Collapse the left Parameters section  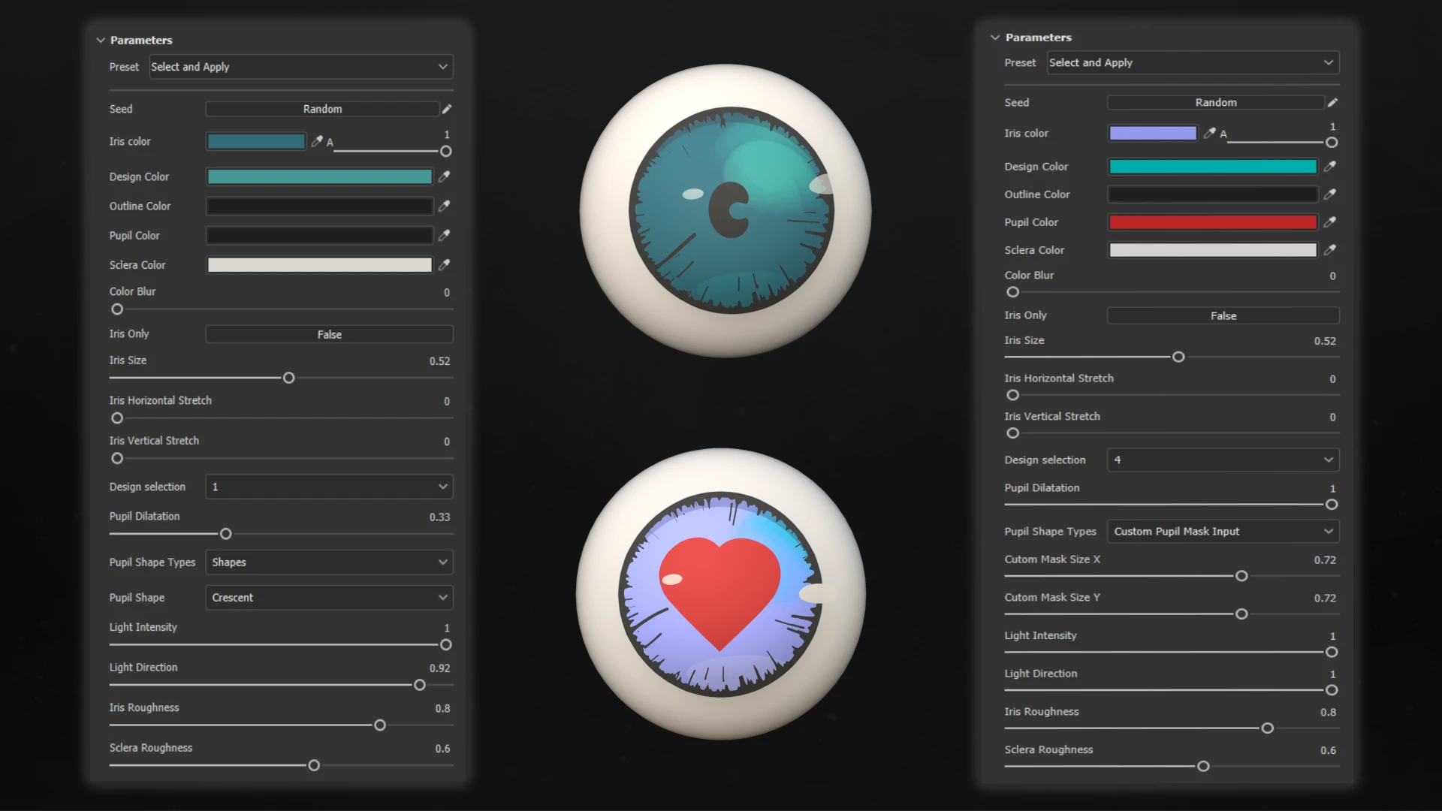coord(101,40)
